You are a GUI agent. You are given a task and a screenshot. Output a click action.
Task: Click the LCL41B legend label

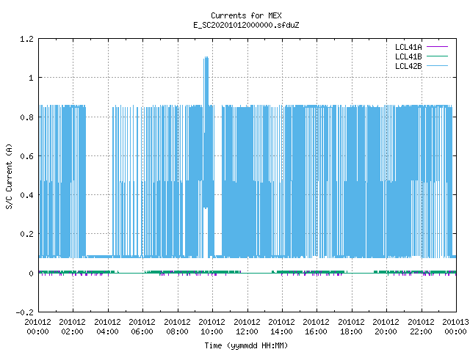click(x=408, y=56)
